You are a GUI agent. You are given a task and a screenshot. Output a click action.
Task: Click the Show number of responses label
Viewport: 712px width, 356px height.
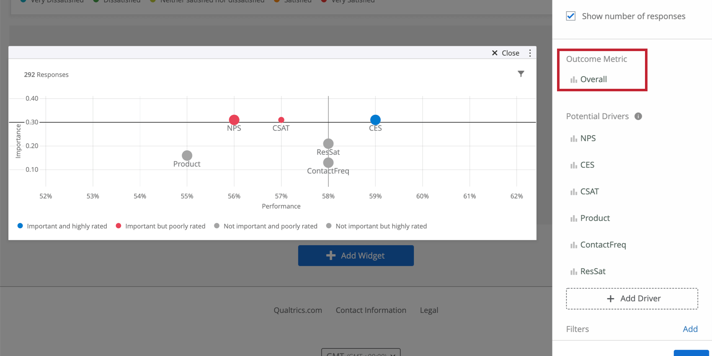tap(634, 16)
